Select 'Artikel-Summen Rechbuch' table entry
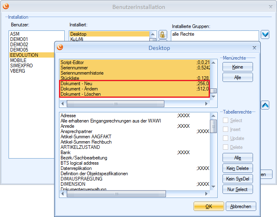This screenshot has height=217, width=277. (135, 142)
